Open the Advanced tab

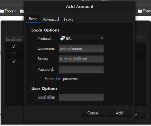[x=51, y=19]
